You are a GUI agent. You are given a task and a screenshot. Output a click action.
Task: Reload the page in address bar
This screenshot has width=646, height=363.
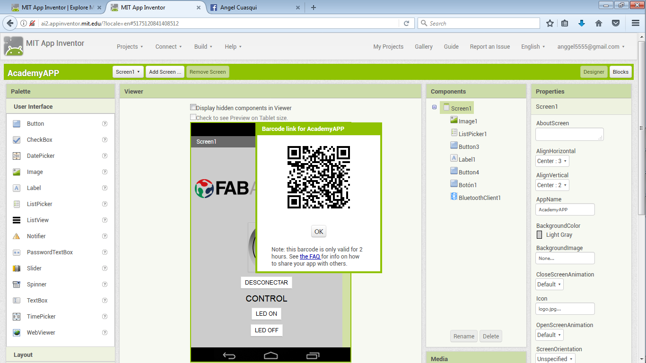[406, 23]
